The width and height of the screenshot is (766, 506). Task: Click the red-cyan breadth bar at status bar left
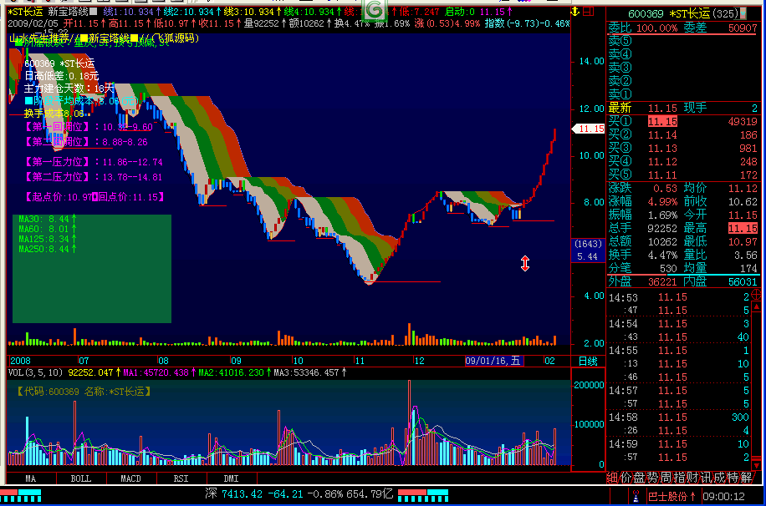pos(21,495)
